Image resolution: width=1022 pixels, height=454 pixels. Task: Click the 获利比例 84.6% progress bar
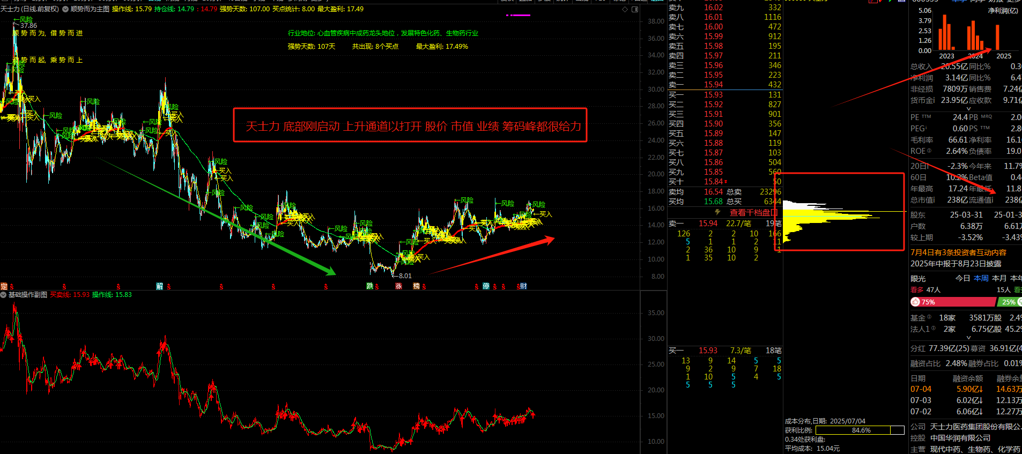point(860,430)
